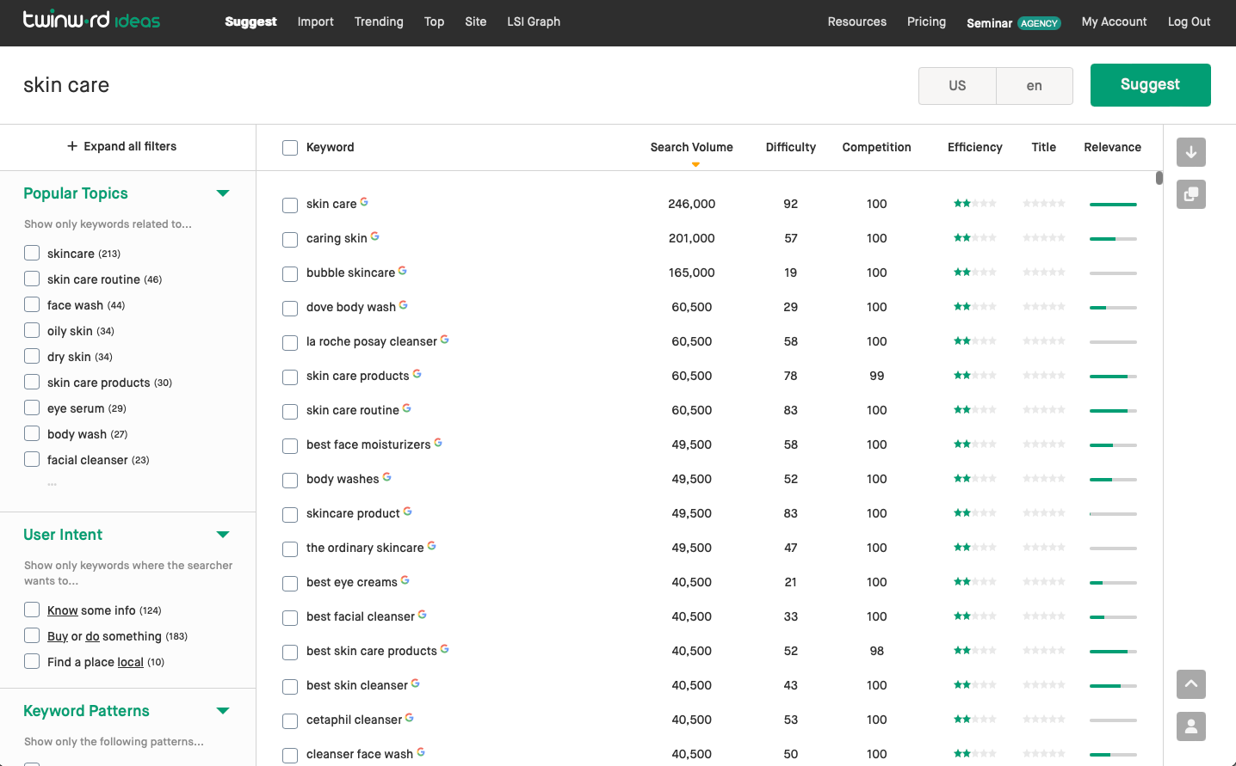Click Google icon next to bubble skincare
1236x766 pixels.
tap(402, 271)
